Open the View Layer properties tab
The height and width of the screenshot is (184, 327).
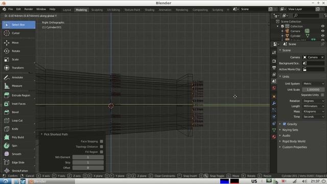tap(274, 74)
